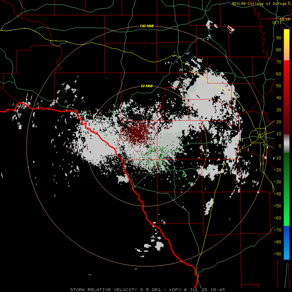
Task: Click the dark red outbound velocity cluster
Action: pyautogui.click(x=138, y=133)
